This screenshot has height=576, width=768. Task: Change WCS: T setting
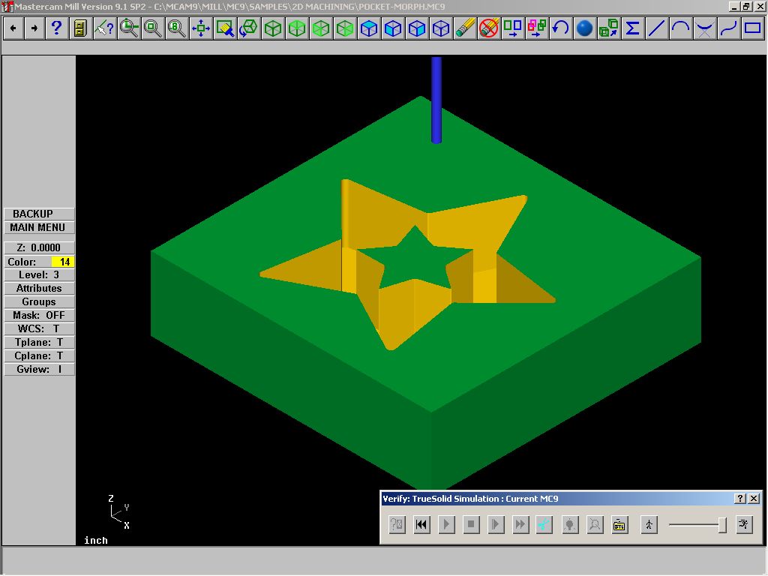tap(39, 329)
